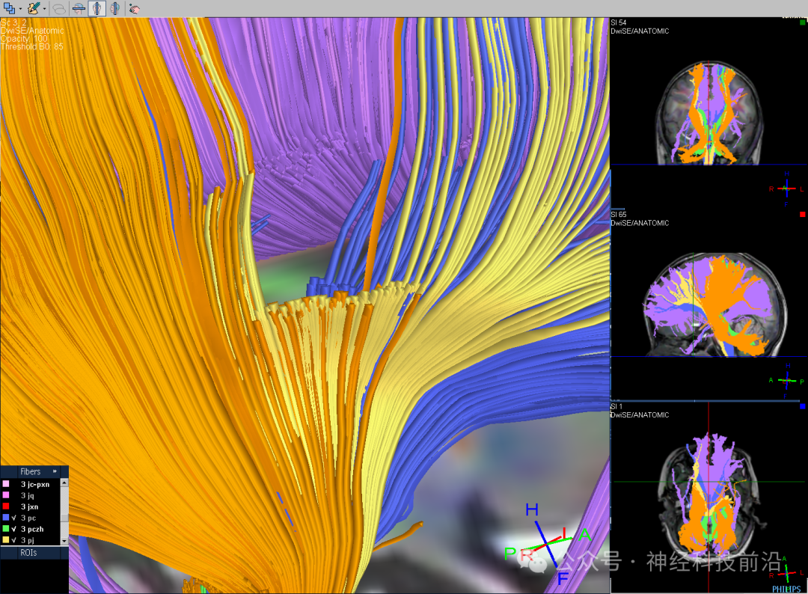Click light pink swatch of 3 jc-pxn
The width and height of the screenshot is (808, 594).
[6, 484]
